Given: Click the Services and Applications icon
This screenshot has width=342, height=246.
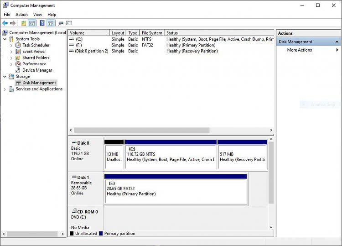Looking at the screenshot, I should [x=11, y=89].
